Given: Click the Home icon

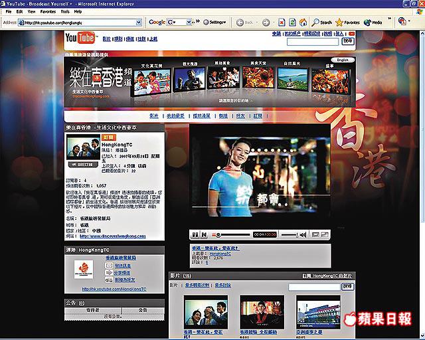Looking at the screenshot, I should pos(303,23).
